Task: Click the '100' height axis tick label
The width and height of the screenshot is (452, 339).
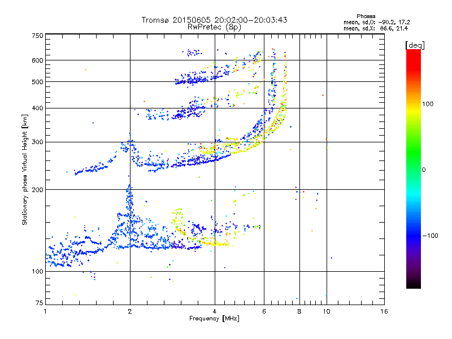Action: [37, 272]
